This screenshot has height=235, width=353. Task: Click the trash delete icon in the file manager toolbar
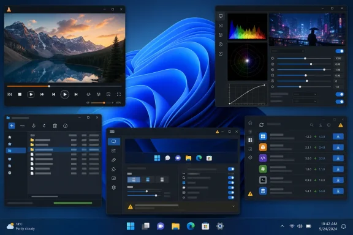point(55,125)
